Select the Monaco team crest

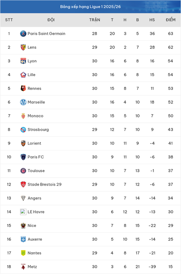coord(23,116)
